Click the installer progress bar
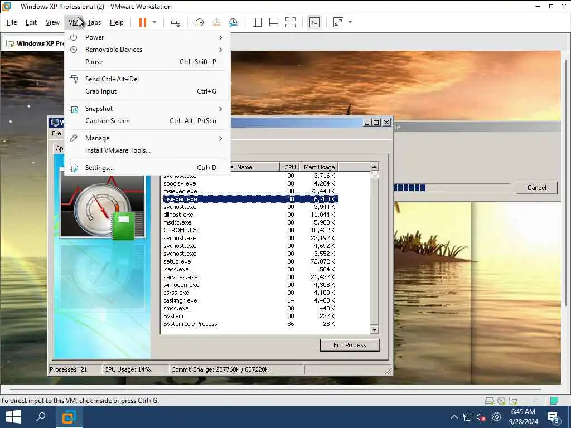 point(452,188)
